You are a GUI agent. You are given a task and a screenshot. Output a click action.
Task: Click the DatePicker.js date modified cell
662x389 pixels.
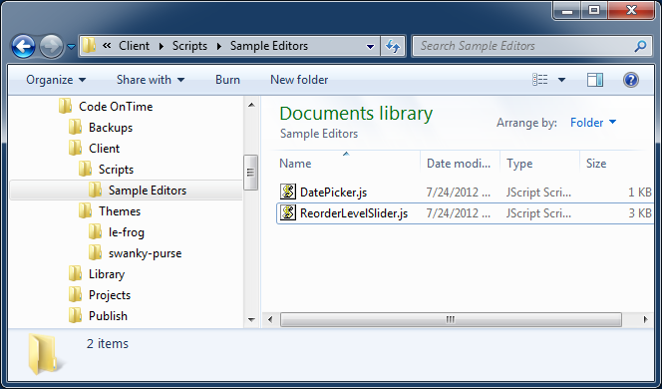[x=459, y=193]
